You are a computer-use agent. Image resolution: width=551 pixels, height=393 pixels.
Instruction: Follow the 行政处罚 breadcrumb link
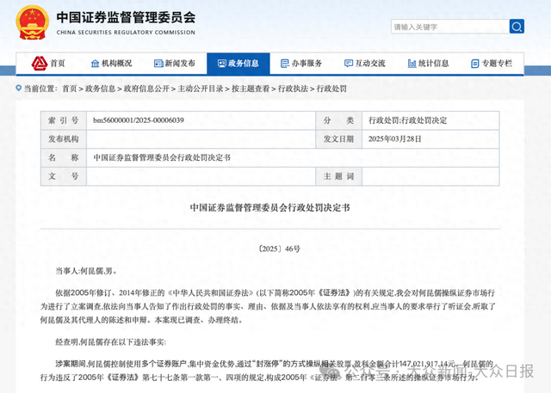click(x=331, y=89)
